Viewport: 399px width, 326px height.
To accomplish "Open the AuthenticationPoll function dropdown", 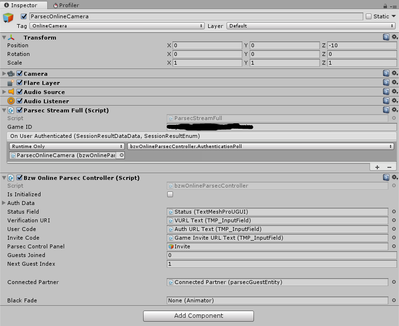I will [x=261, y=146].
